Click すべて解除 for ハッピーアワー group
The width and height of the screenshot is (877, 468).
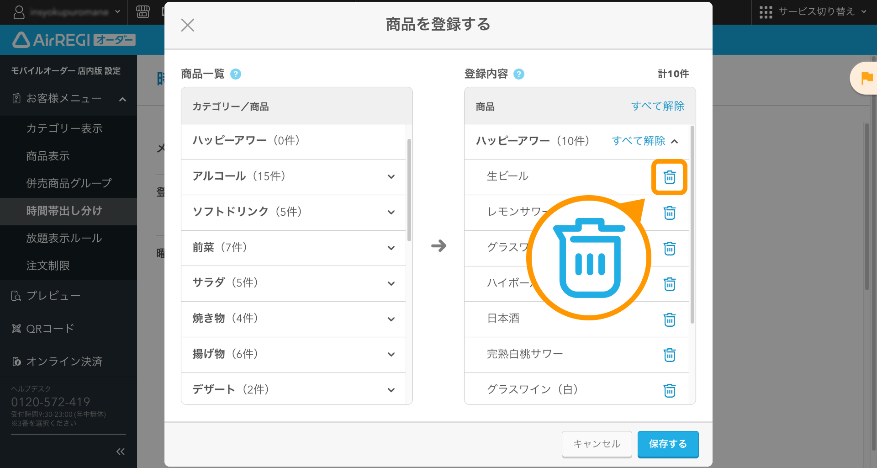pyautogui.click(x=639, y=141)
